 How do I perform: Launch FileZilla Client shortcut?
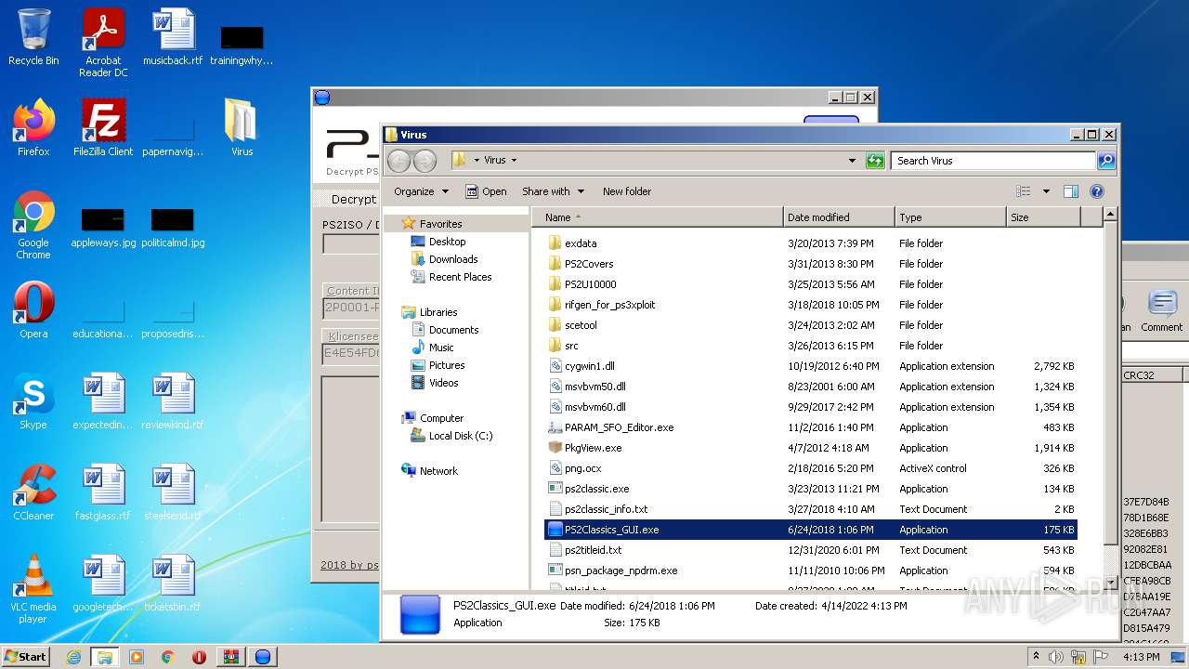103,128
